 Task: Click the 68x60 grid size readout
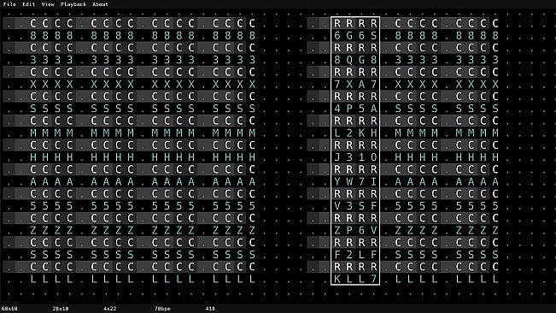pyautogui.click(x=9, y=309)
